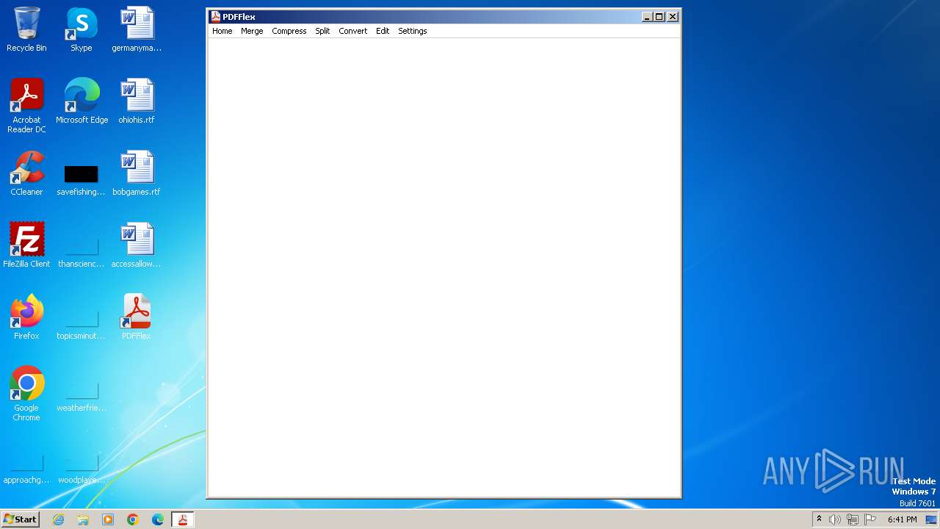
Task: Open the Compress menu
Action: (x=289, y=31)
